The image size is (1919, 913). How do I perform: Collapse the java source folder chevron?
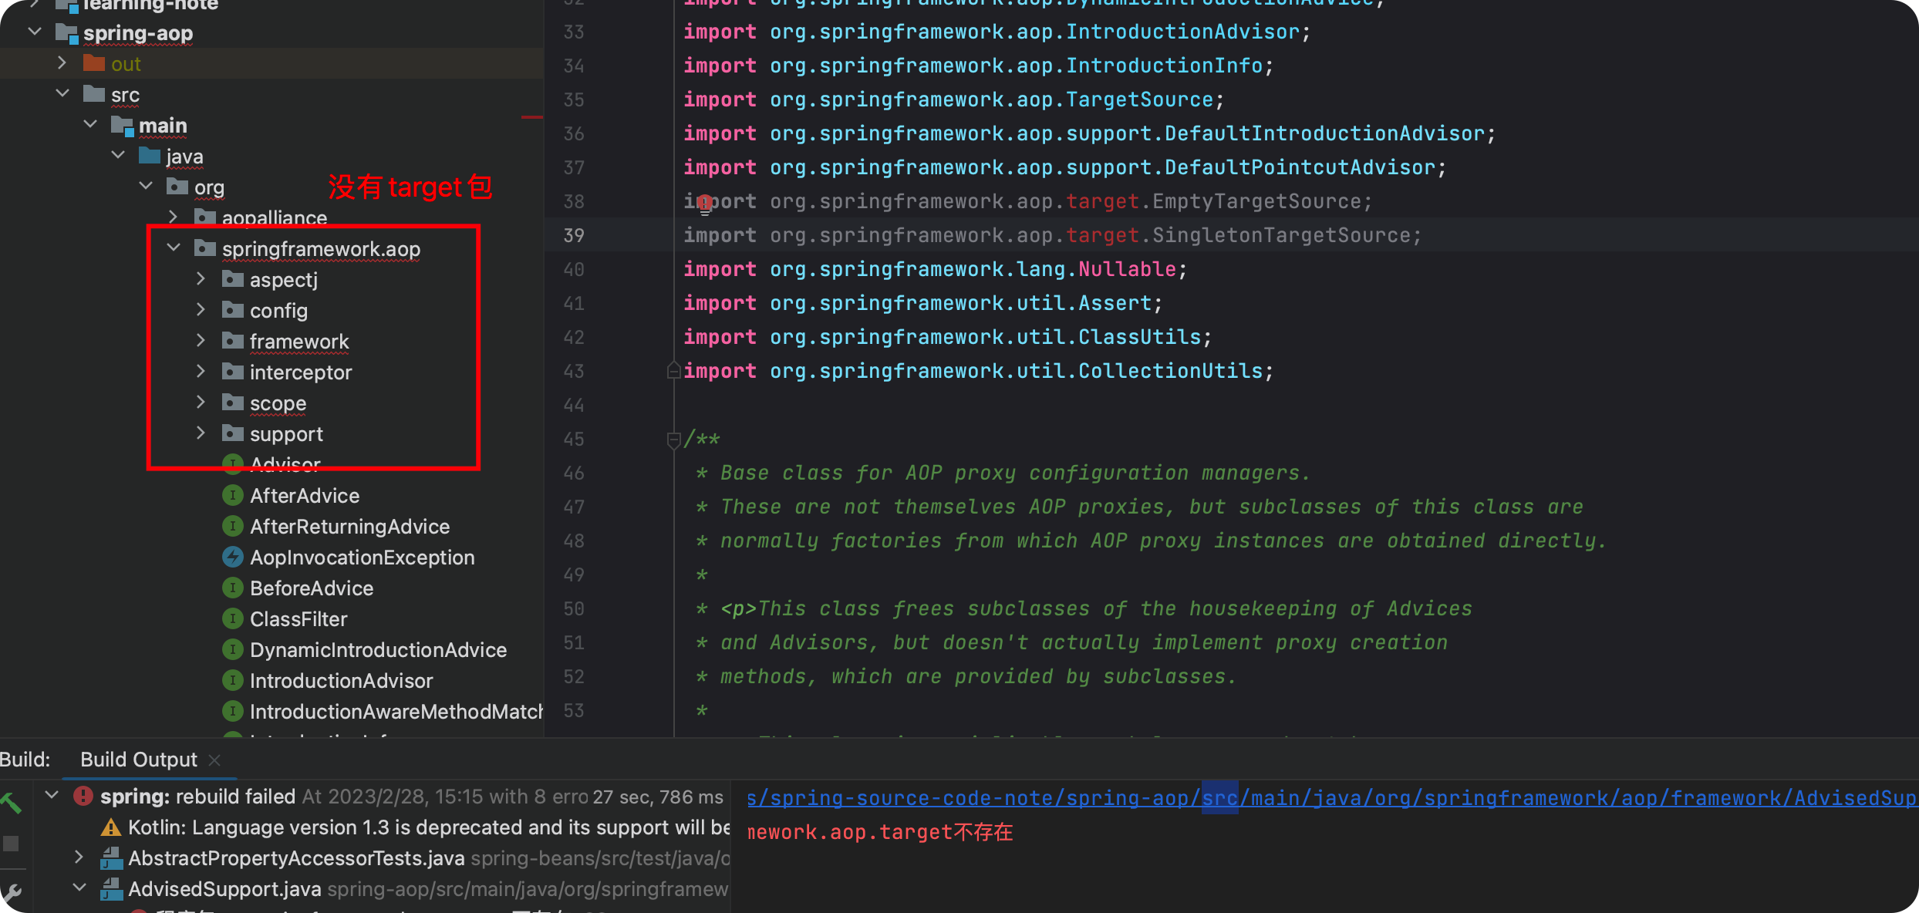pos(118,155)
